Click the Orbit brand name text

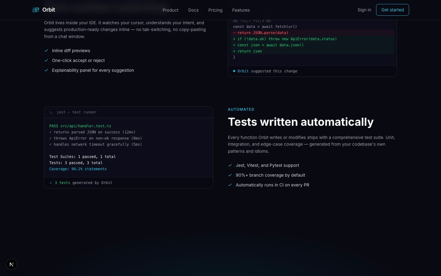click(49, 10)
